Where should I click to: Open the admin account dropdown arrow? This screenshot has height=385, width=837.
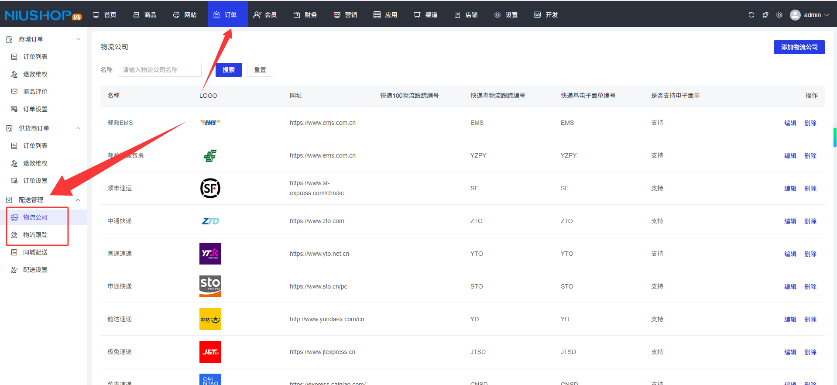pyautogui.click(x=827, y=15)
